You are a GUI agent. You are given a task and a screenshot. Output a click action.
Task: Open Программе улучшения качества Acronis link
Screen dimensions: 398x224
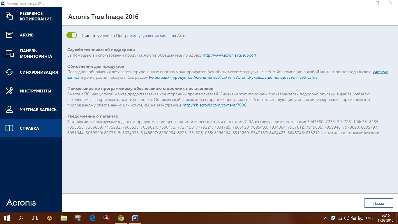(x=153, y=36)
